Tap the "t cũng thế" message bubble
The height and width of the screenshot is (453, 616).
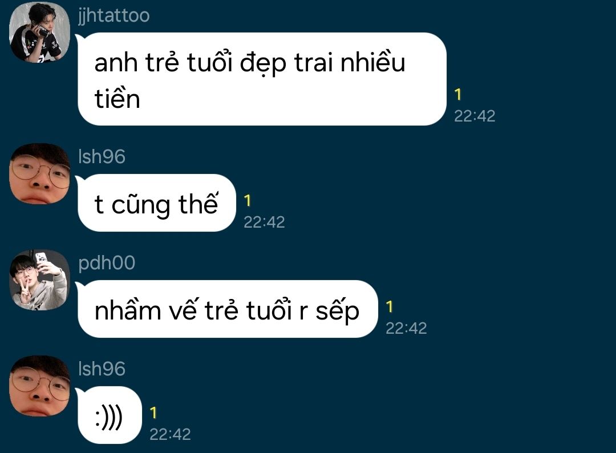(x=157, y=203)
